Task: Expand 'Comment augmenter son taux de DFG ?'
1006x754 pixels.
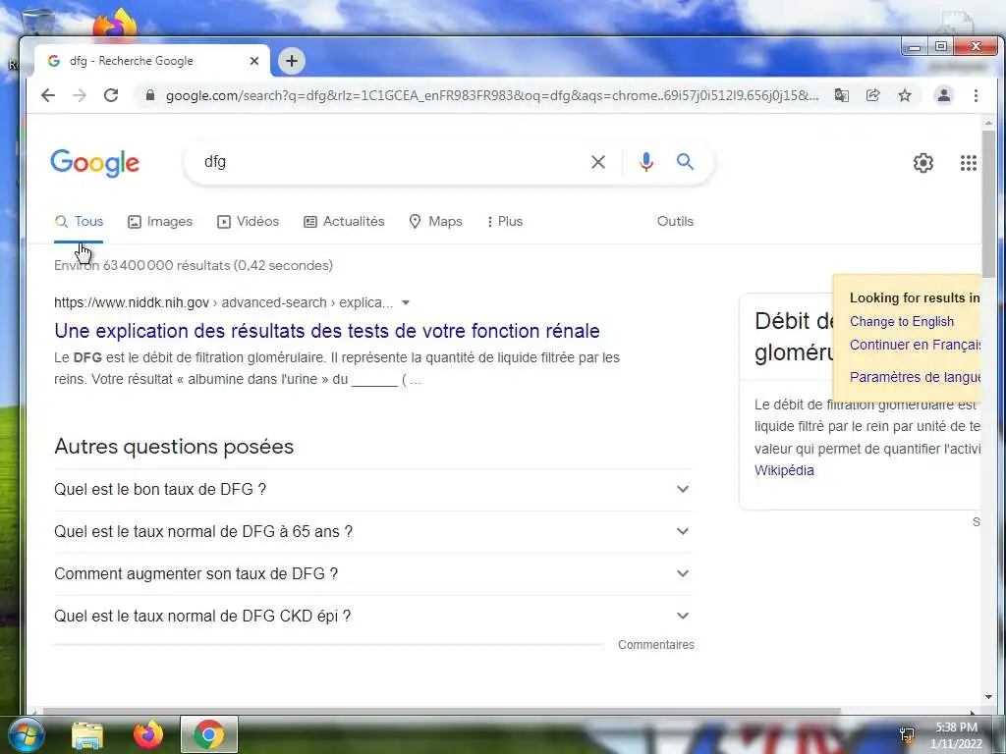Action: [x=373, y=574]
